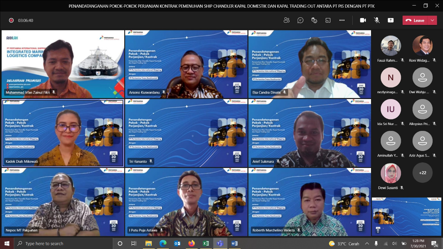The height and width of the screenshot is (249, 443).
Task: Open the Windows Start menu
Action: 7,243
